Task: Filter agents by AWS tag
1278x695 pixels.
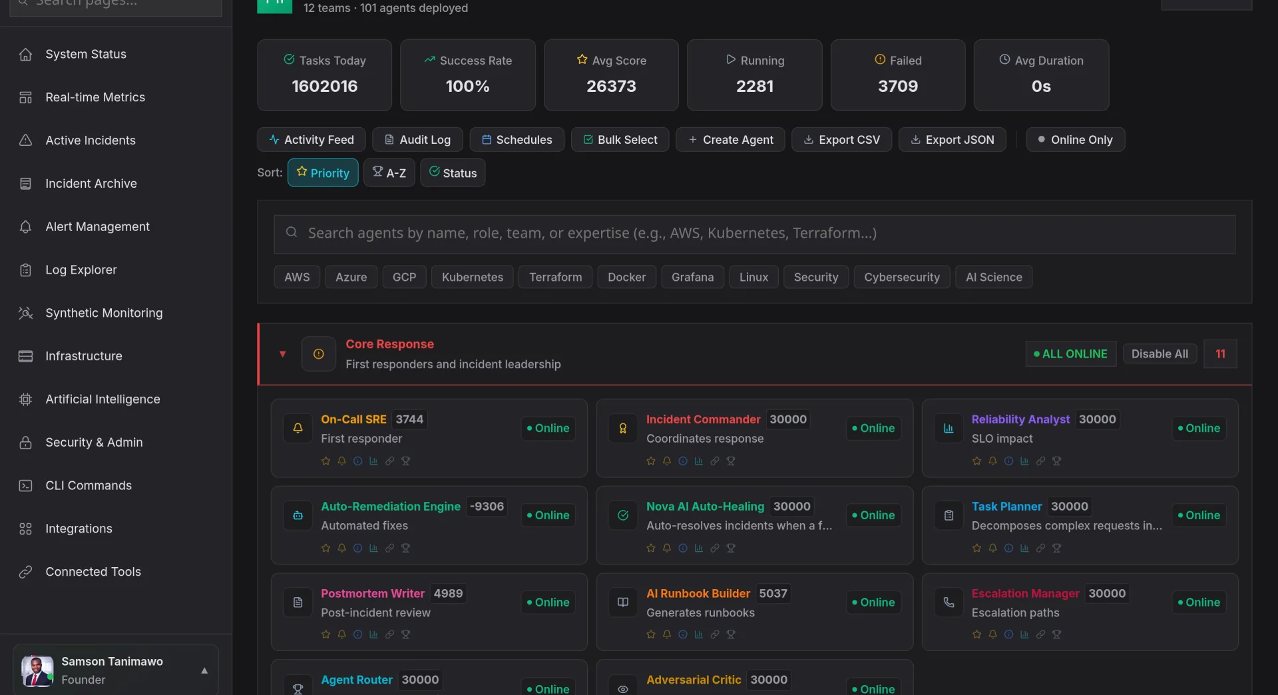Action: [x=297, y=278]
